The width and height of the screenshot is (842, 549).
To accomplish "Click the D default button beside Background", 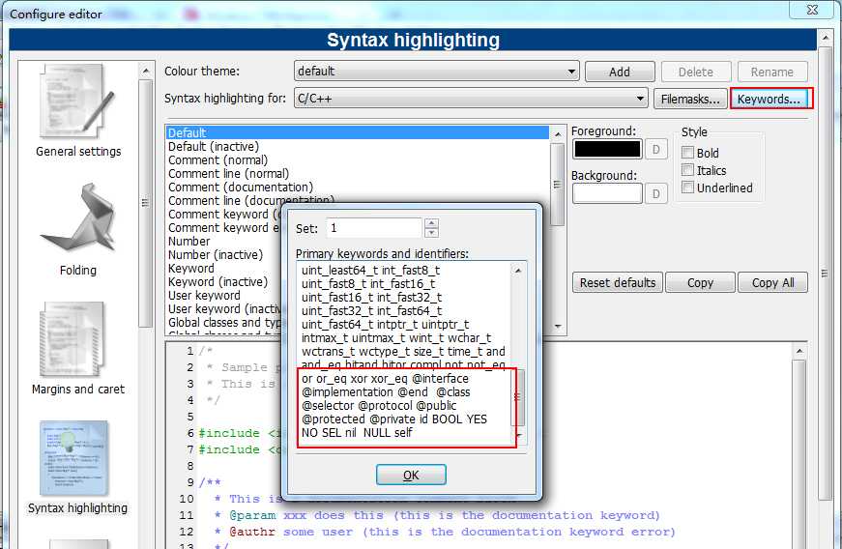I will point(656,193).
